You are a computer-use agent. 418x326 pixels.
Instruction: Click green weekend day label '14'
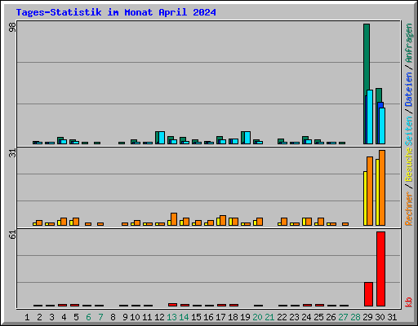pyautogui.click(x=184, y=317)
